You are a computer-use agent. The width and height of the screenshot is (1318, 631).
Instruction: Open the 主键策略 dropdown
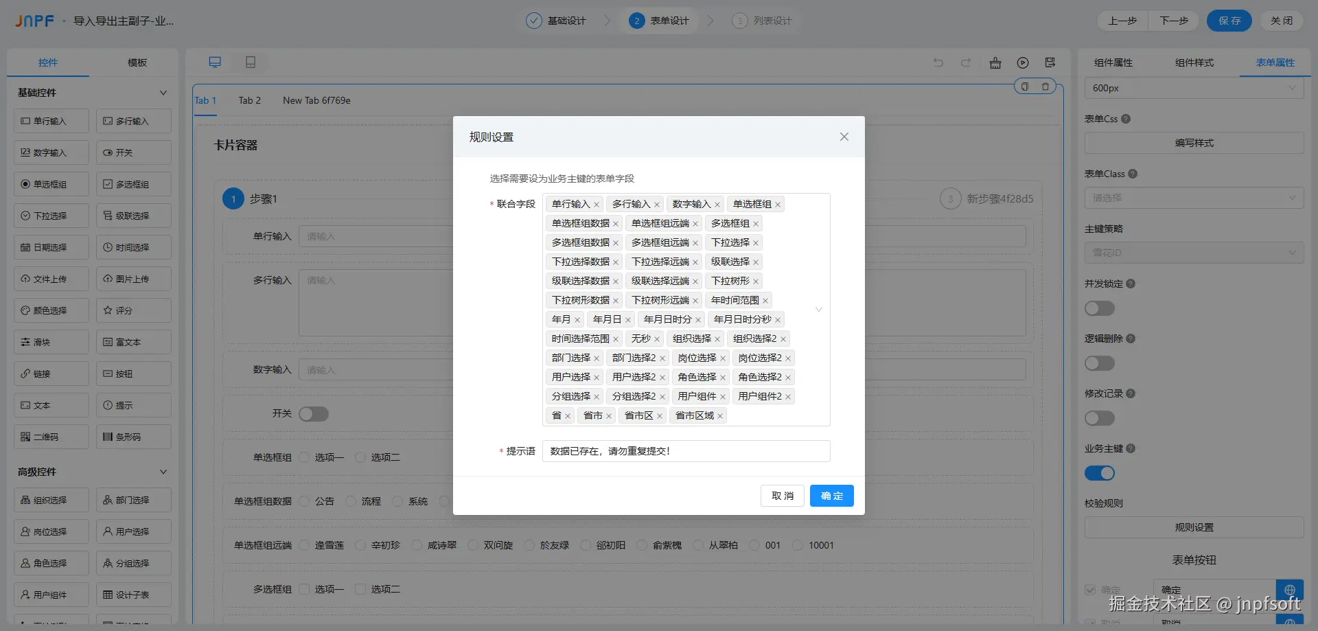click(1194, 253)
